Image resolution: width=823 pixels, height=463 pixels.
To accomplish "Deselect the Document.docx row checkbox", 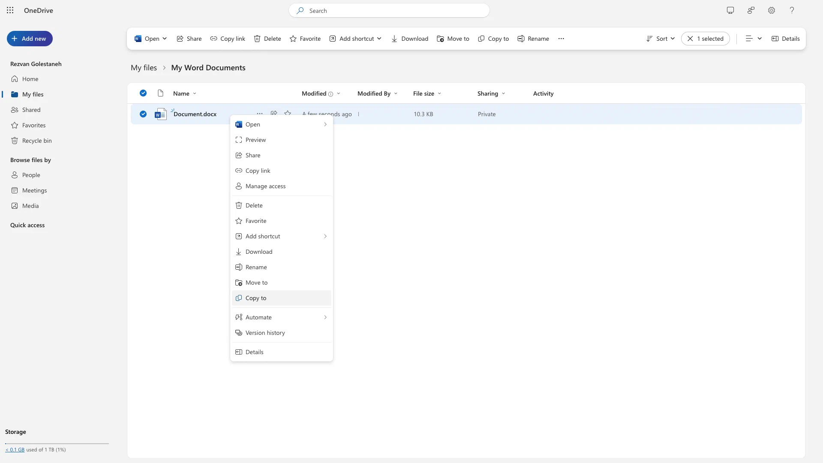I will coord(143,114).
